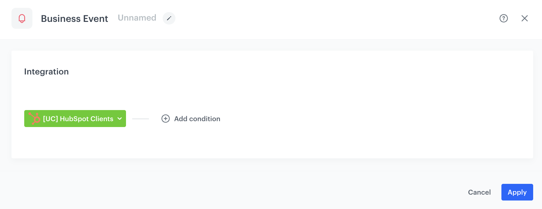Screen dimensions: 542x209
Task: Select the [UC] HubSpot Clients integration badge
Action: coord(75,119)
